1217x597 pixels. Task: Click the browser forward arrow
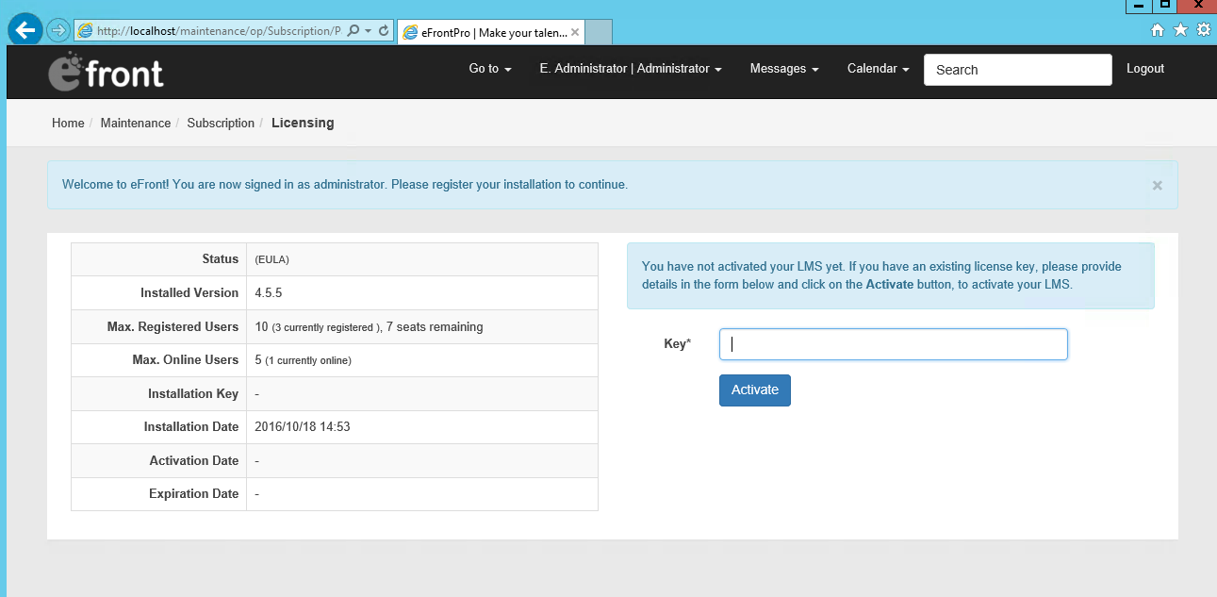[58, 31]
